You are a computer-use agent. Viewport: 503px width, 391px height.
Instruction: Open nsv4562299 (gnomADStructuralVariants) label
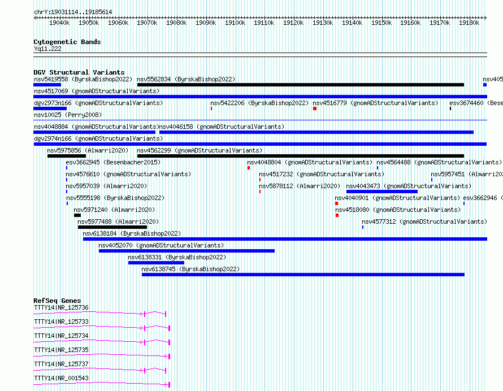pos(200,150)
